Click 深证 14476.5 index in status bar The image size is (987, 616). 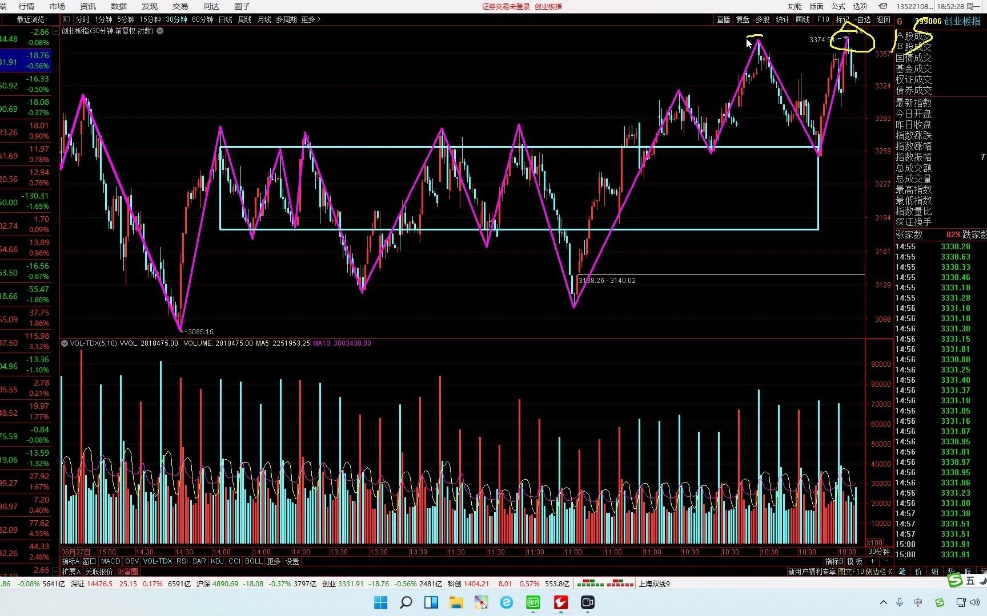pyautogui.click(x=91, y=583)
